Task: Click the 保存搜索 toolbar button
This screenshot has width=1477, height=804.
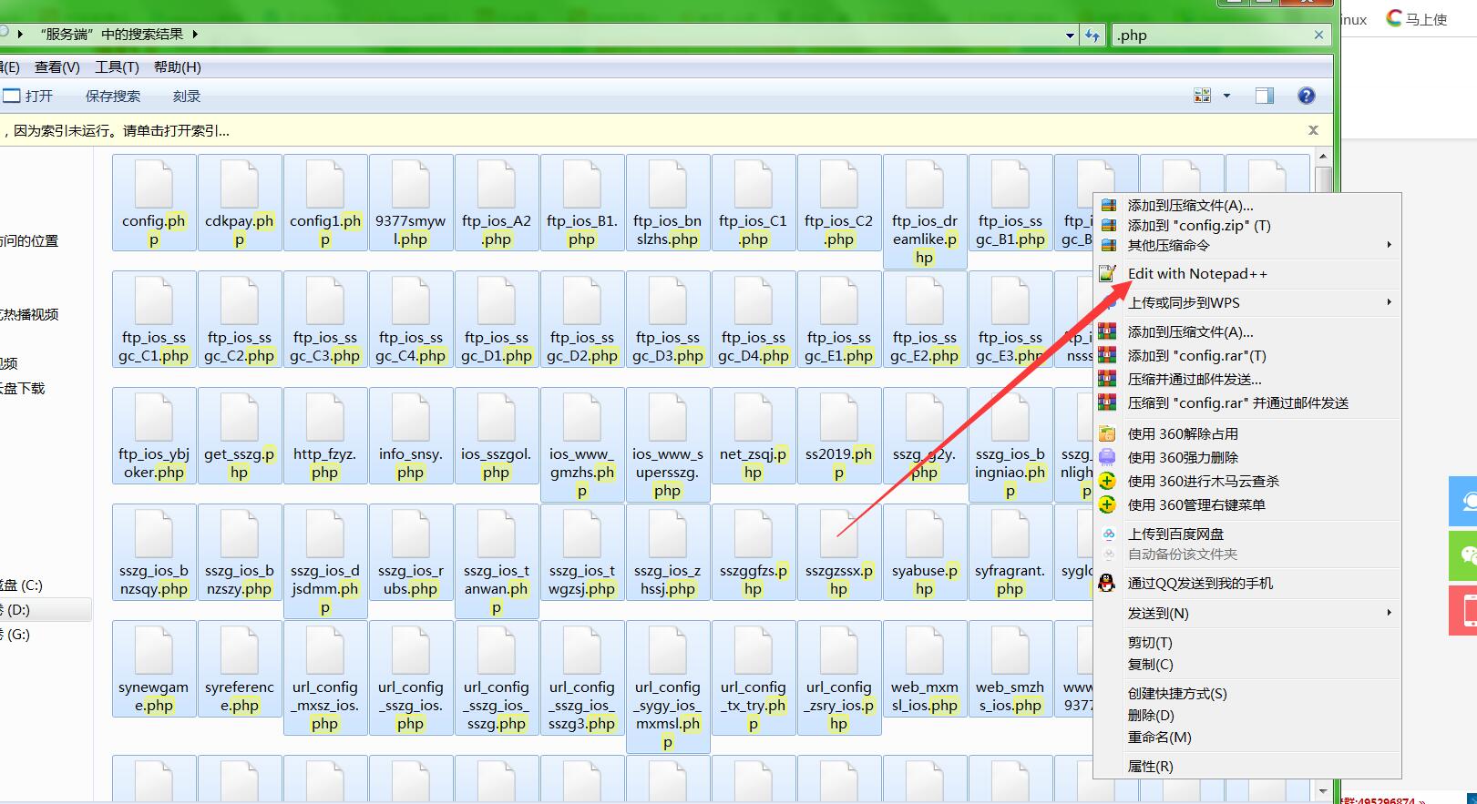Action: coord(113,96)
